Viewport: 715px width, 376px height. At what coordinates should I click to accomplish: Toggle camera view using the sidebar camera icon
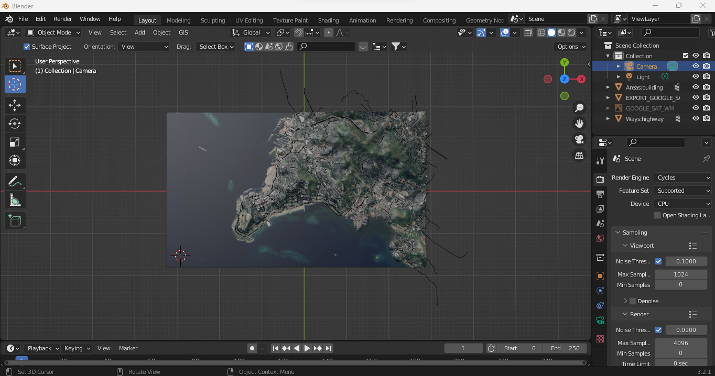(x=579, y=140)
